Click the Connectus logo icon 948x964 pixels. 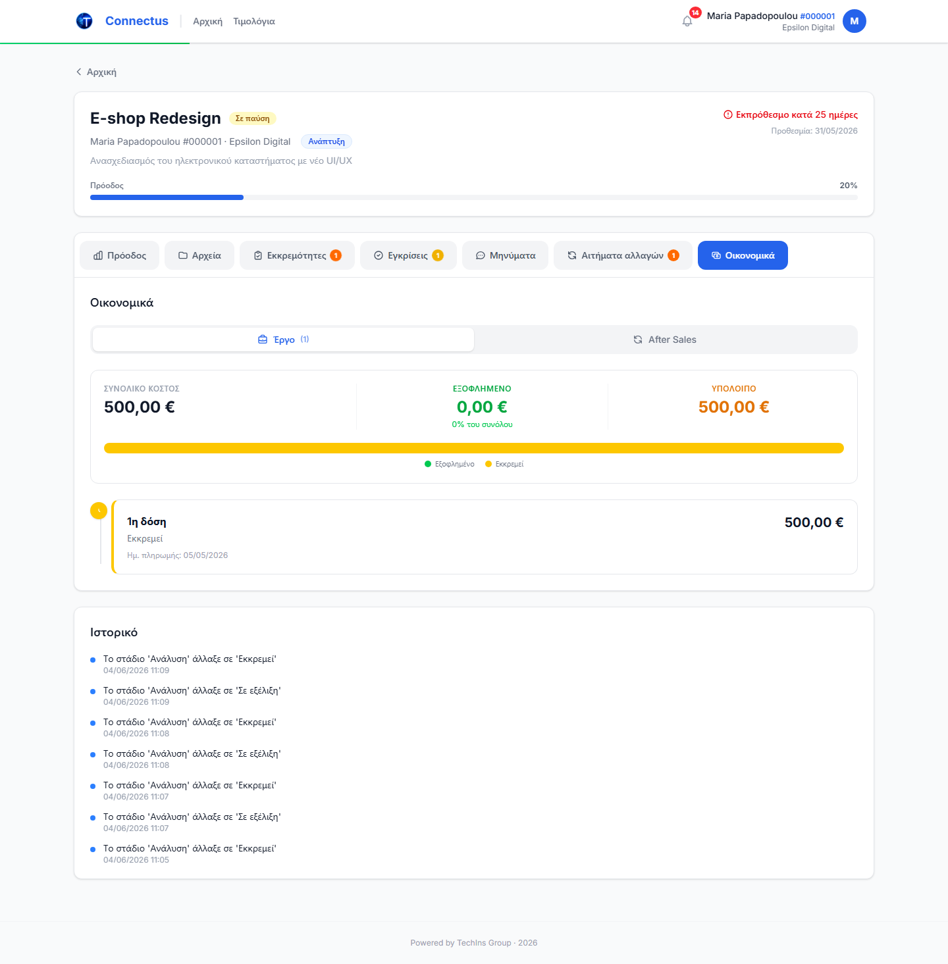click(84, 21)
